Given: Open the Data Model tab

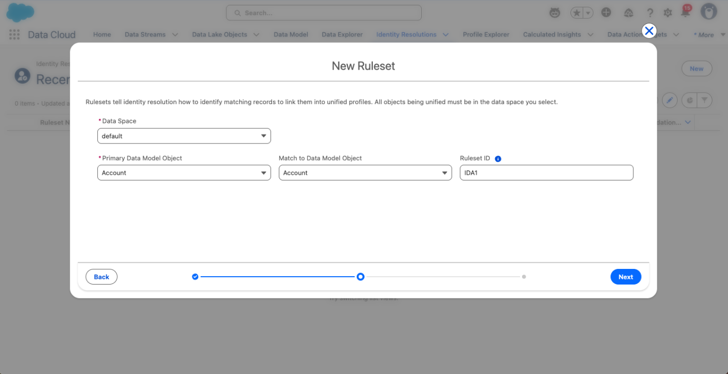Looking at the screenshot, I should [291, 34].
